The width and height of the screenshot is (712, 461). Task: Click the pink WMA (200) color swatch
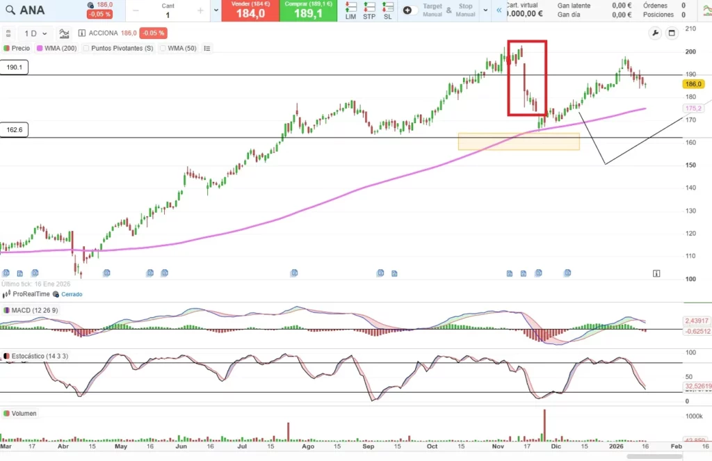point(39,49)
